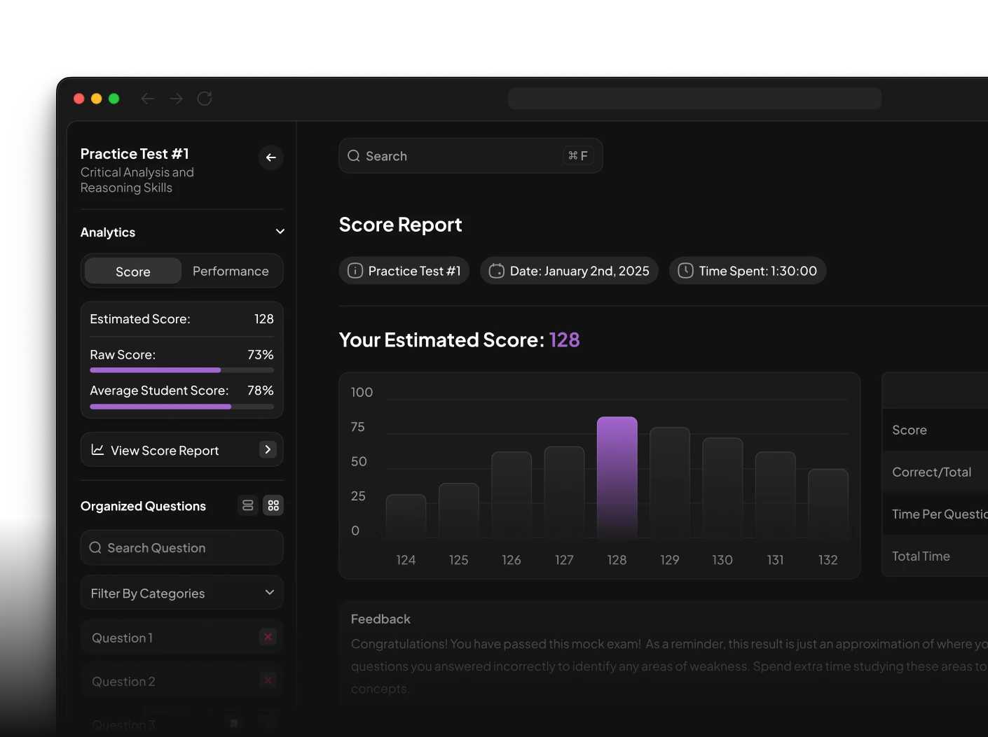Screen dimensions: 988x737
Task: Select the grid view icon for questions
Action: pos(273,505)
